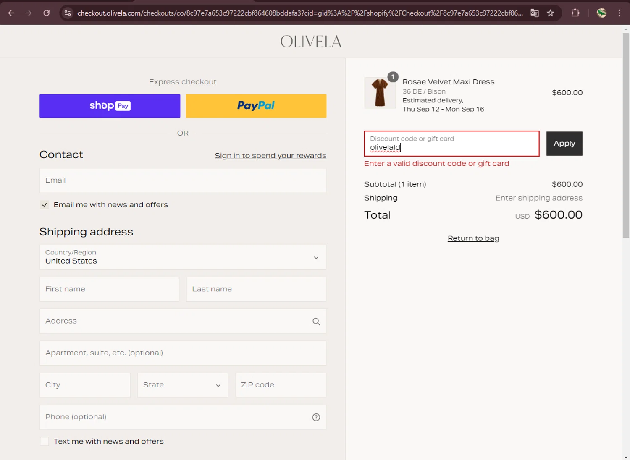Focus the Apartment, suite field
Viewport: 630px width, 460px height.
tap(183, 353)
